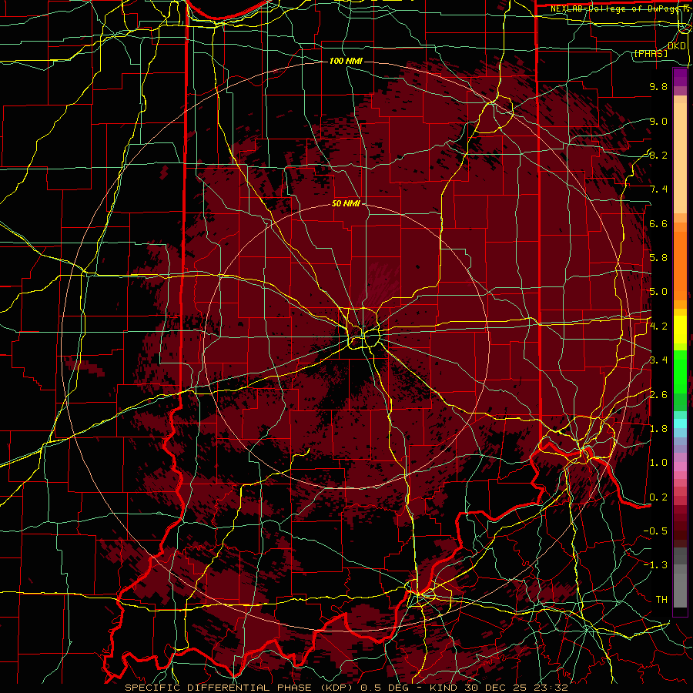Select the peach segment of the color scale

(x=680, y=158)
